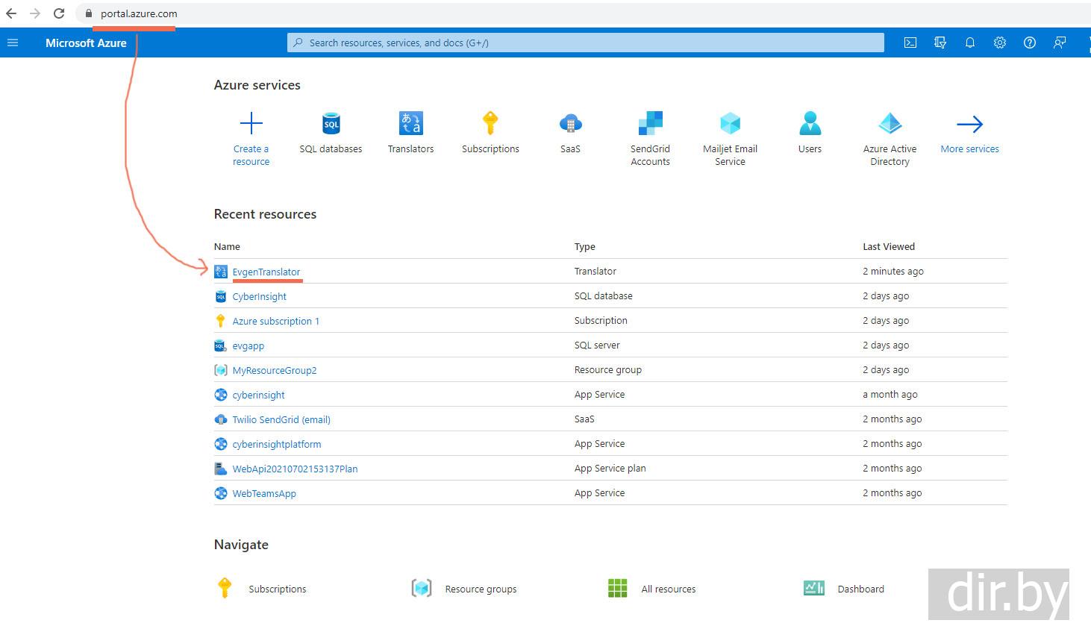Open Azure Active Directory service
This screenshot has width=1091, height=632.
click(x=890, y=124)
